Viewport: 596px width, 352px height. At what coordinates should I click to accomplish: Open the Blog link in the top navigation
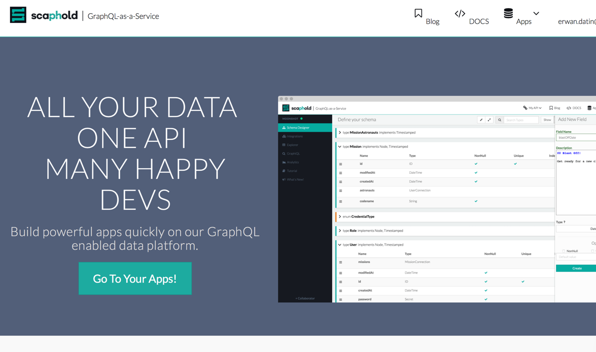click(x=432, y=22)
